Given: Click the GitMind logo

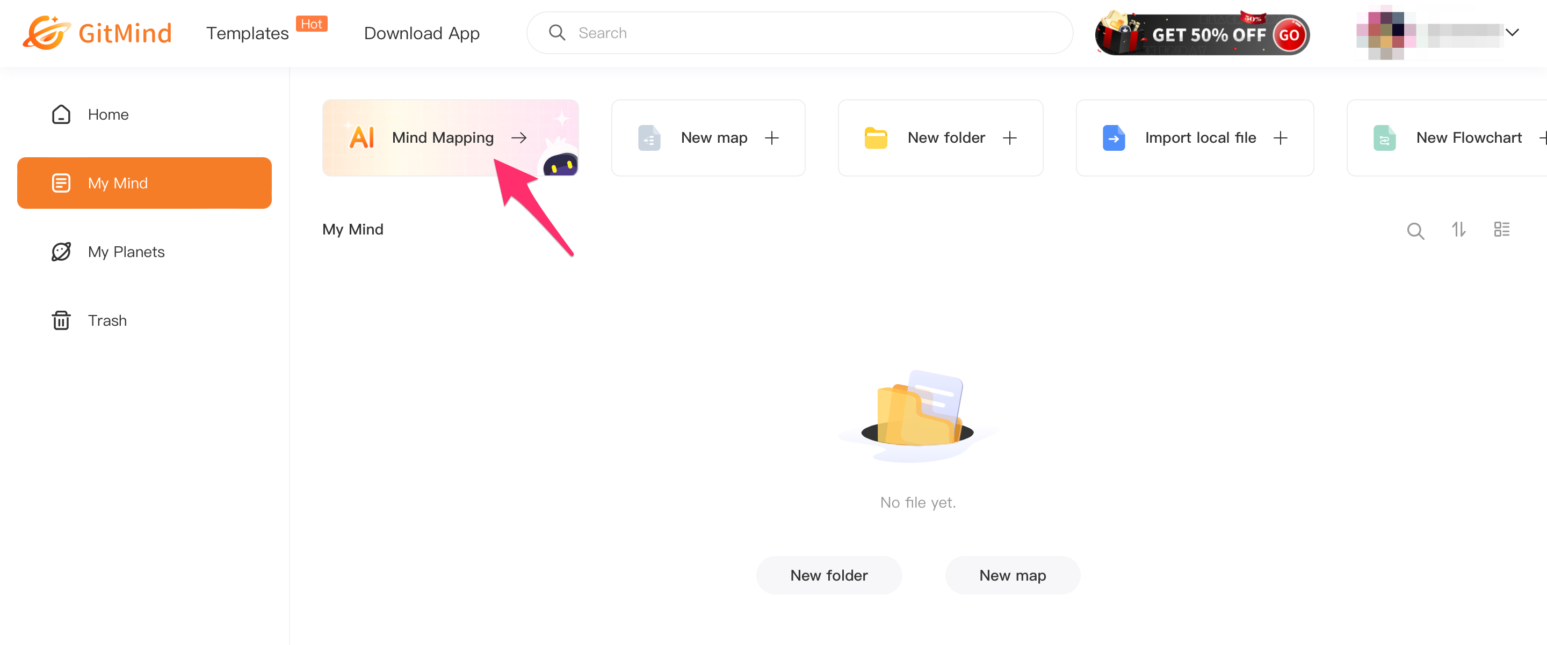Looking at the screenshot, I should [x=97, y=32].
